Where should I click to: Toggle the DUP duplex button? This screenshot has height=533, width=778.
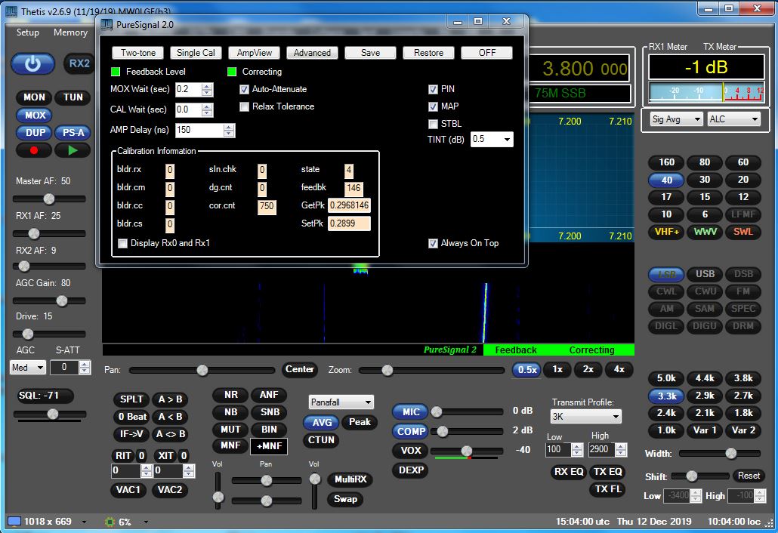(x=34, y=132)
